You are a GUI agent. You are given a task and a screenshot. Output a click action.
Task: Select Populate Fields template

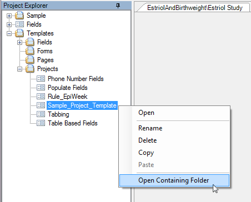tap(68, 88)
